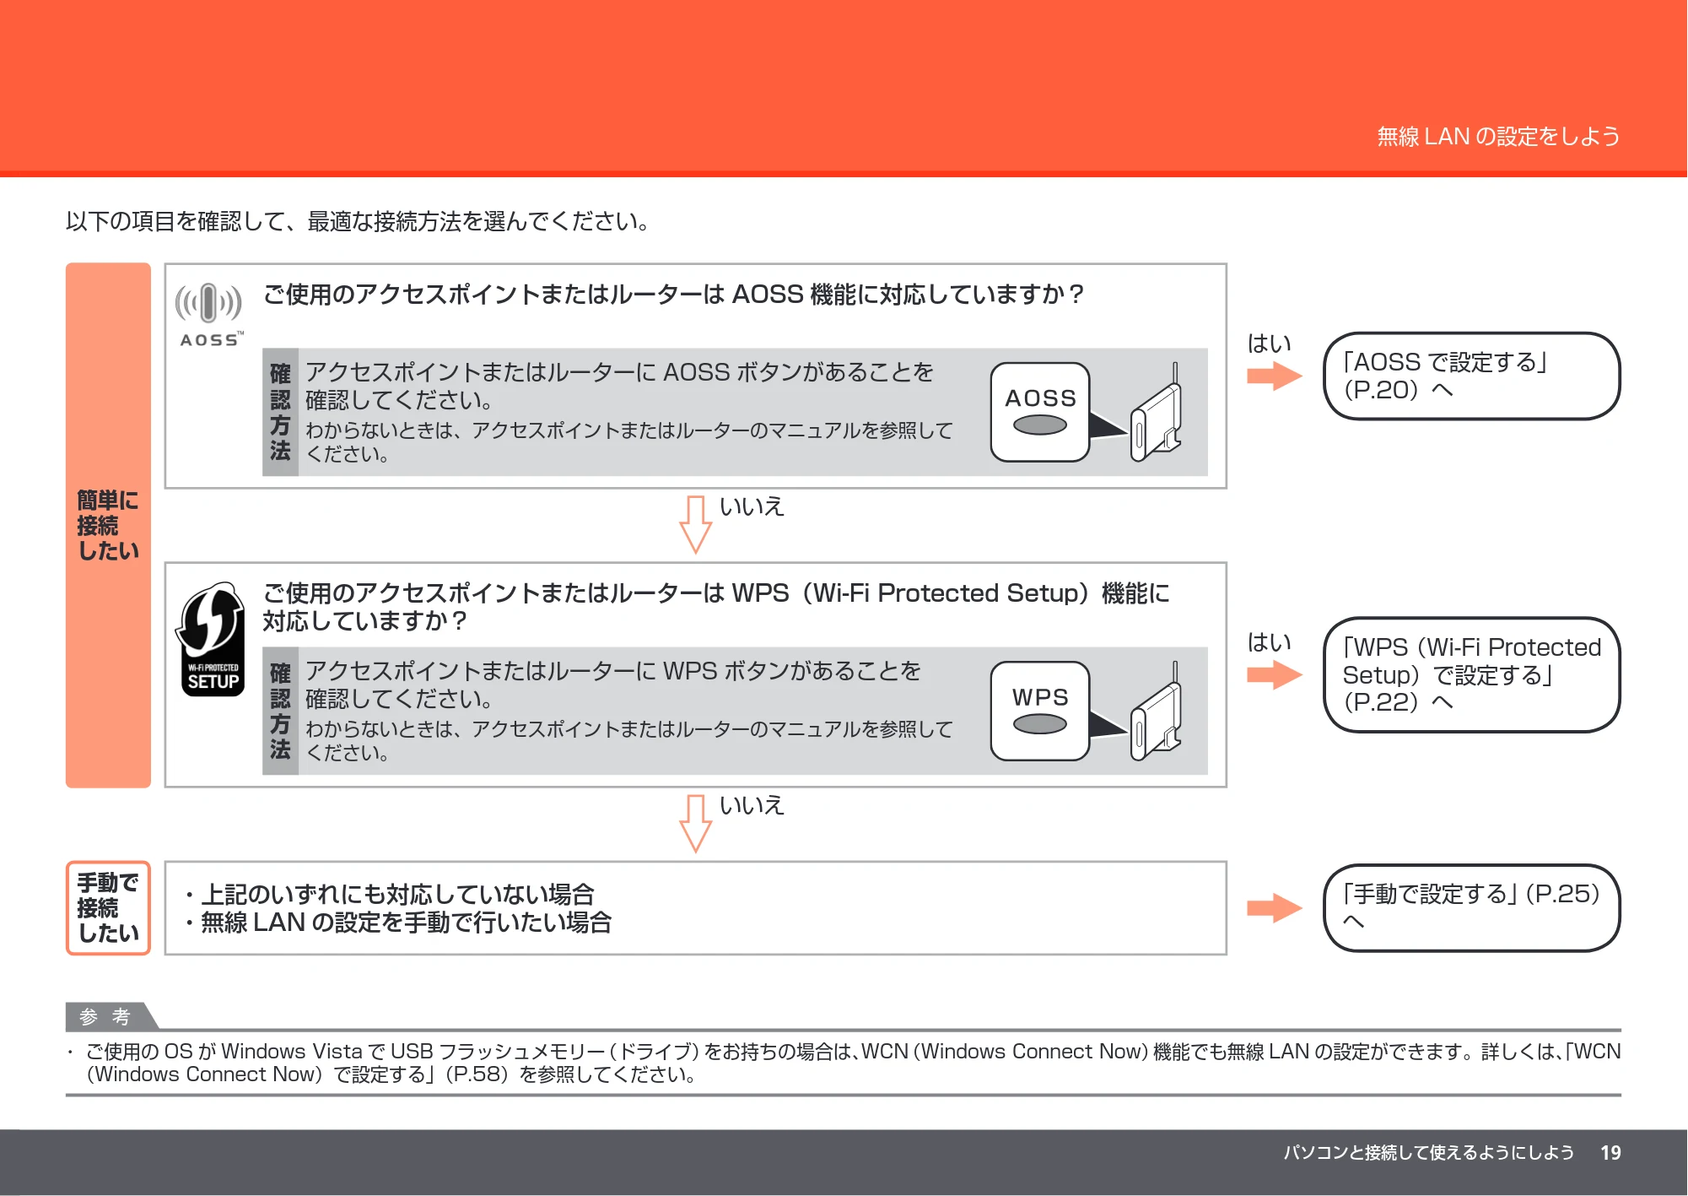This screenshot has width=1688, height=1196.
Task: Click the 参考 note tab
Action: tap(111, 1016)
